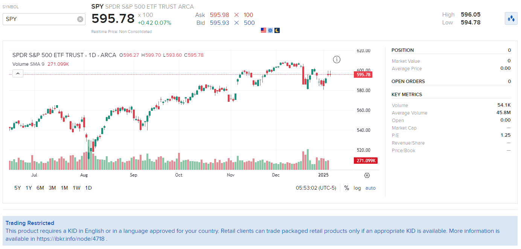Choose the 3M chart period
The image size is (521, 249).
click(52, 187)
